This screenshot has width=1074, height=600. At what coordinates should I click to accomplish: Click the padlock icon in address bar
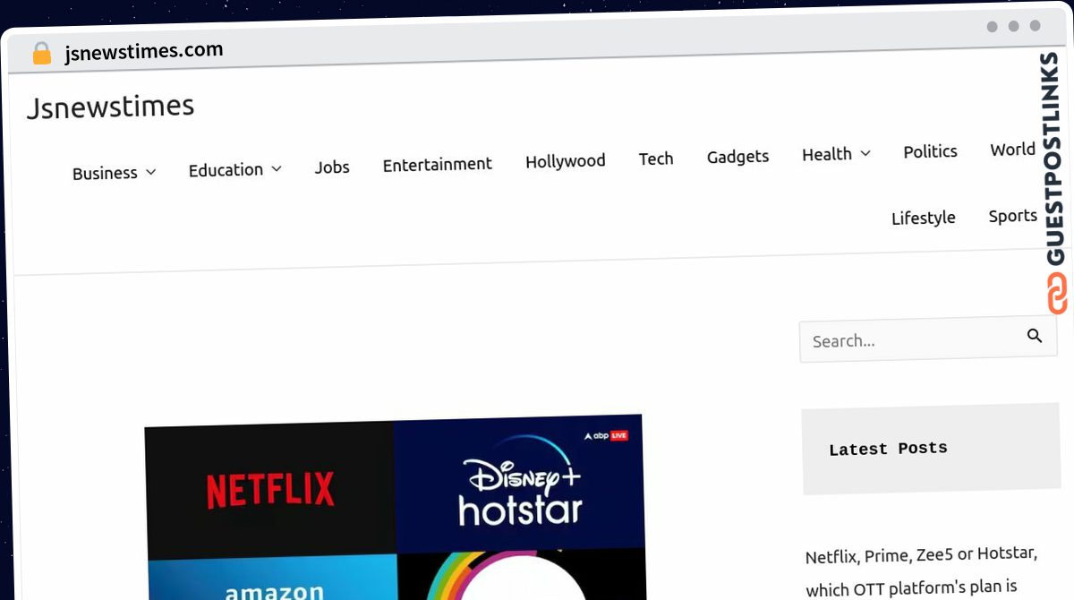tap(41, 54)
